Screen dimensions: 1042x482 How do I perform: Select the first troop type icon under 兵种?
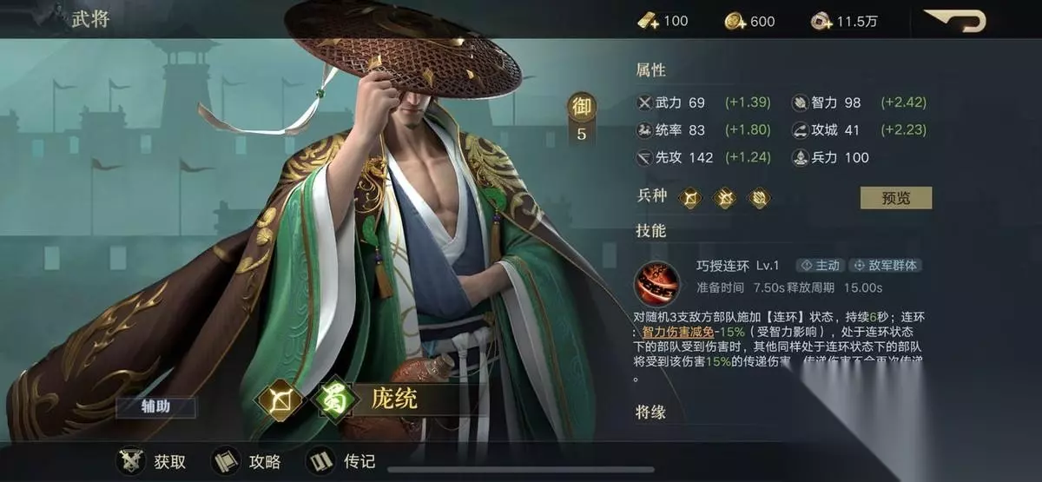(690, 198)
